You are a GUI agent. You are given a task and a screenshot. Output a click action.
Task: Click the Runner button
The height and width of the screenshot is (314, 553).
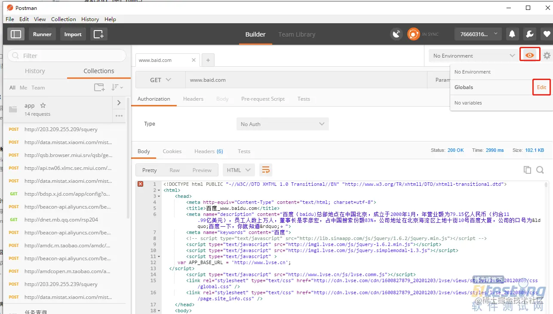[x=42, y=34]
